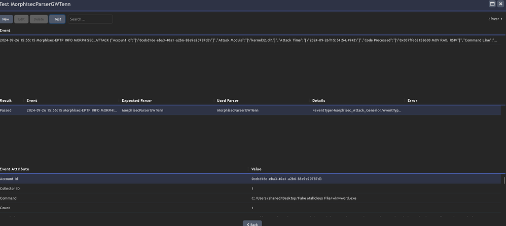This screenshot has width=506, height=226.
Task: Go back with the Back button
Action: tap(252, 224)
